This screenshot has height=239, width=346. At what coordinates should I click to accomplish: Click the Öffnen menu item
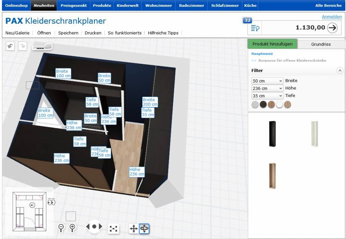pos(44,33)
